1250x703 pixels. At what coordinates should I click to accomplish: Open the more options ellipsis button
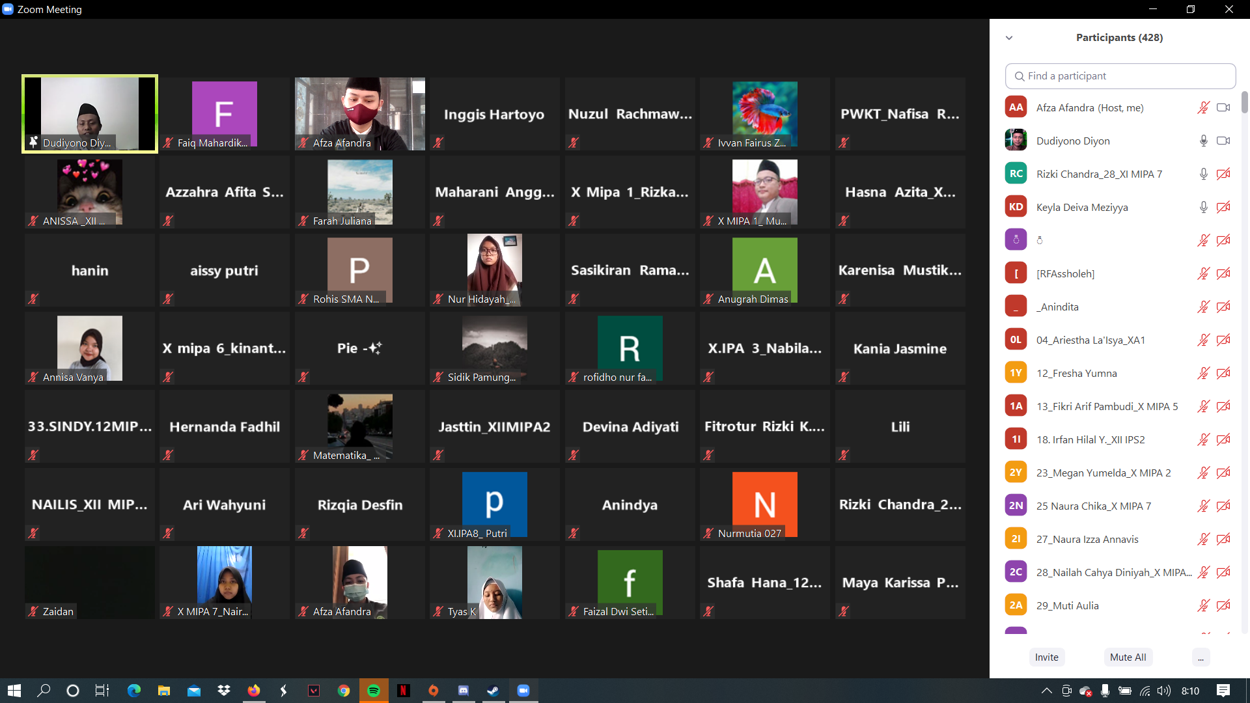tap(1201, 657)
